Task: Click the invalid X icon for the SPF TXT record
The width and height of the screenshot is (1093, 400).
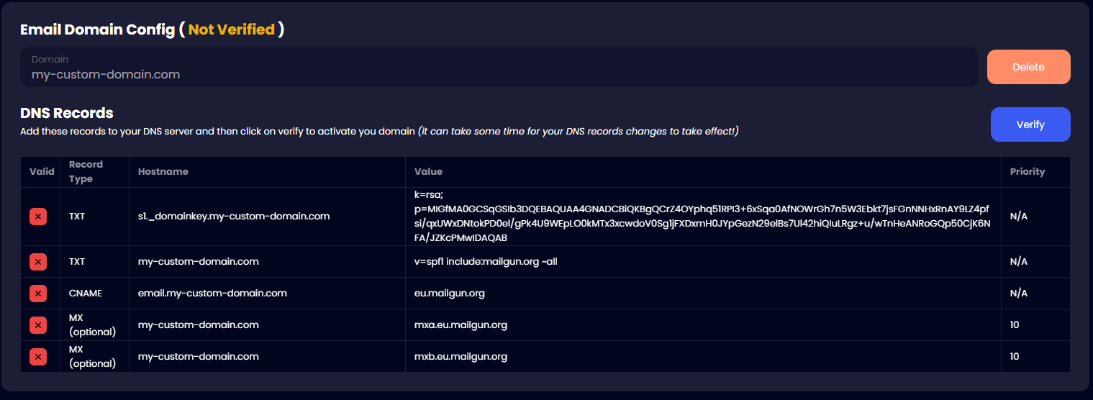Action: tap(38, 261)
